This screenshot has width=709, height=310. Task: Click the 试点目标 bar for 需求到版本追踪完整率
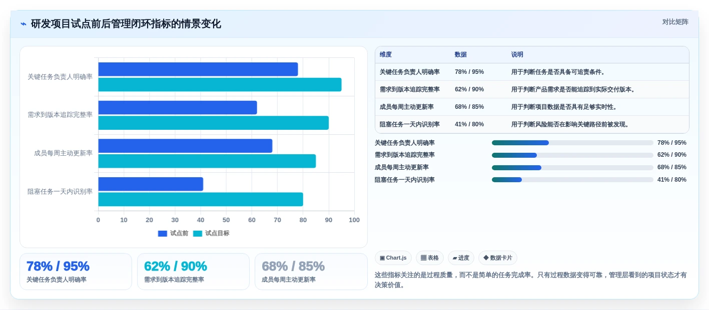coord(214,123)
